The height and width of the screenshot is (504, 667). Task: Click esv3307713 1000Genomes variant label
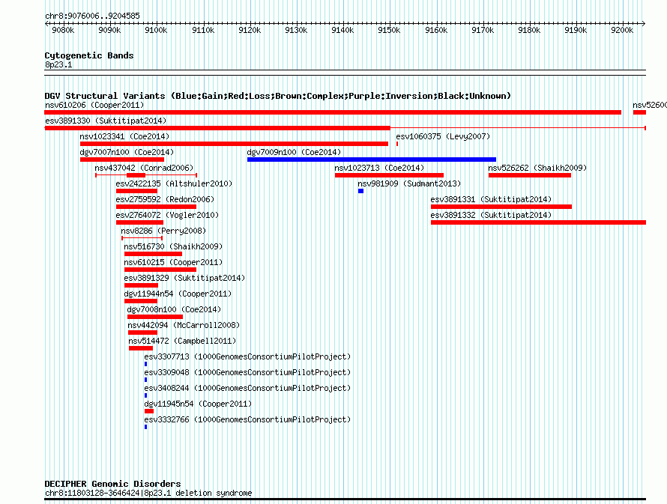click(x=247, y=356)
